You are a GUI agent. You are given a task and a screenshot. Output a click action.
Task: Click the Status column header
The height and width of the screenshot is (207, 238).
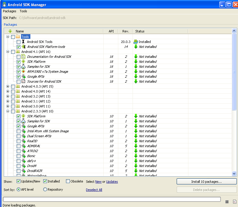[160, 31]
